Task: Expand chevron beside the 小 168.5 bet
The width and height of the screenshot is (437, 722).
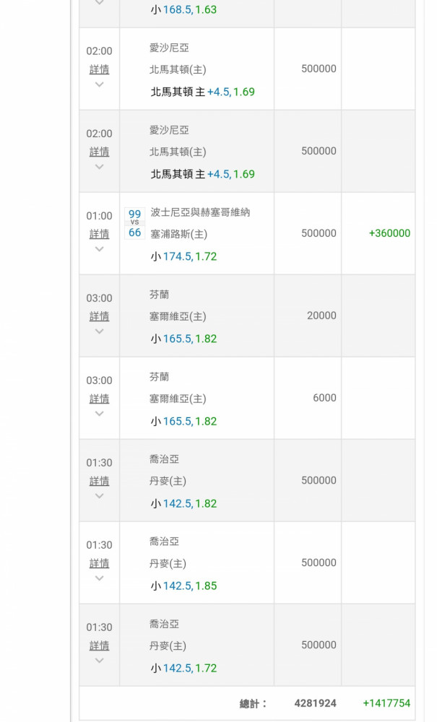Action: (99, 4)
